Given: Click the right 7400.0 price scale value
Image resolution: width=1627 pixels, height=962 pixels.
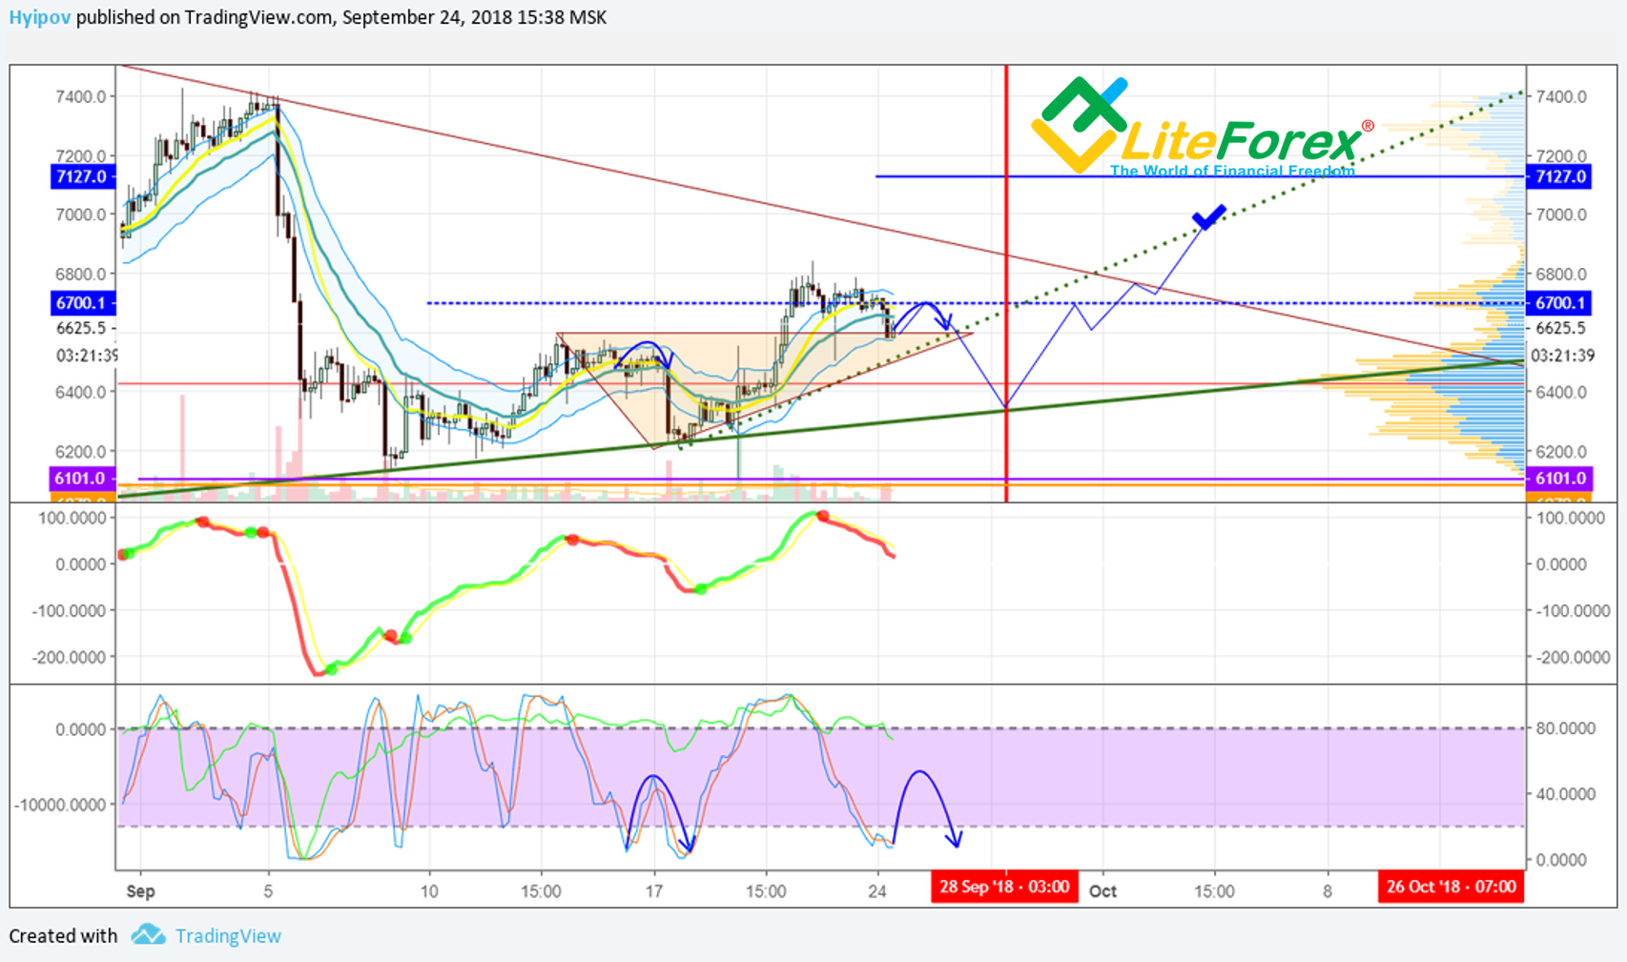Looking at the screenshot, I should 1561,96.
